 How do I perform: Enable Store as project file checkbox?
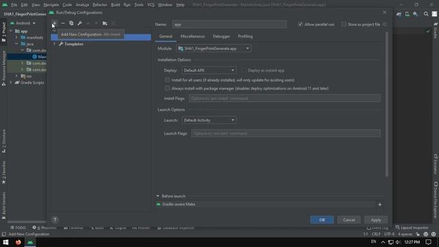[x=344, y=25]
